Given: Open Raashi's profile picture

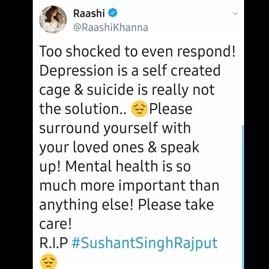Looking at the screenshot, I should click(53, 19).
